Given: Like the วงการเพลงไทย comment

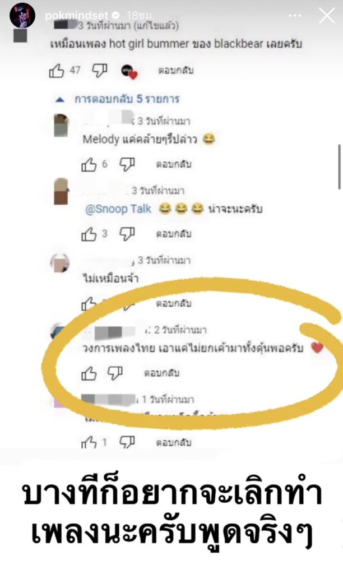Looking at the screenshot, I should tap(89, 374).
